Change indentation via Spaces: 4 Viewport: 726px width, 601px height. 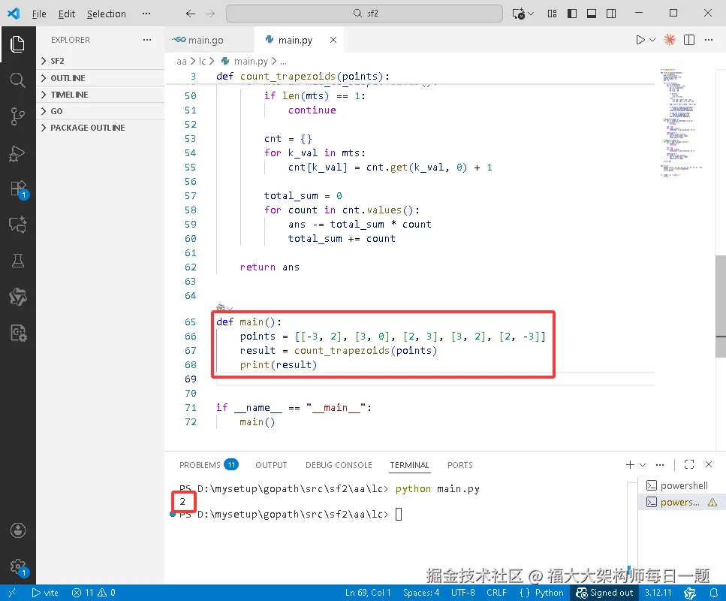421,593
